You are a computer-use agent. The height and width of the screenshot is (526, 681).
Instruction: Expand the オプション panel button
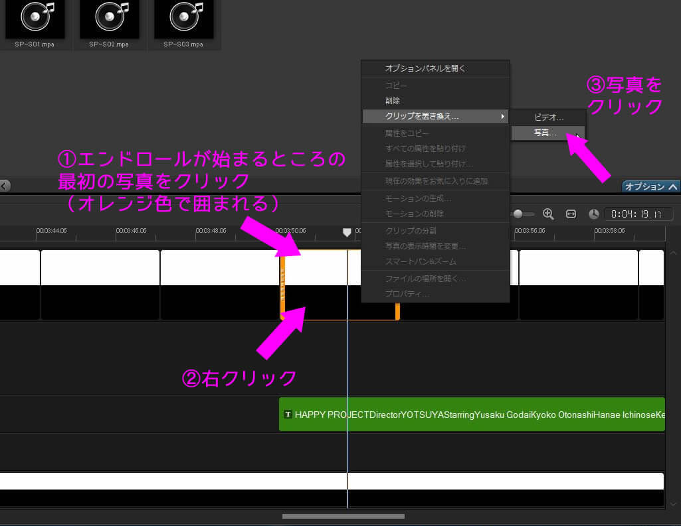point(650,186)
